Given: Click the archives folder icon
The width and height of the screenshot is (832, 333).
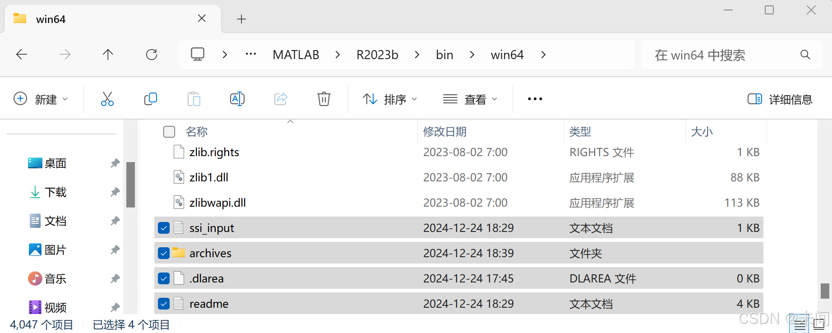Looking at the screenshot, I should [x=179, y=253].
